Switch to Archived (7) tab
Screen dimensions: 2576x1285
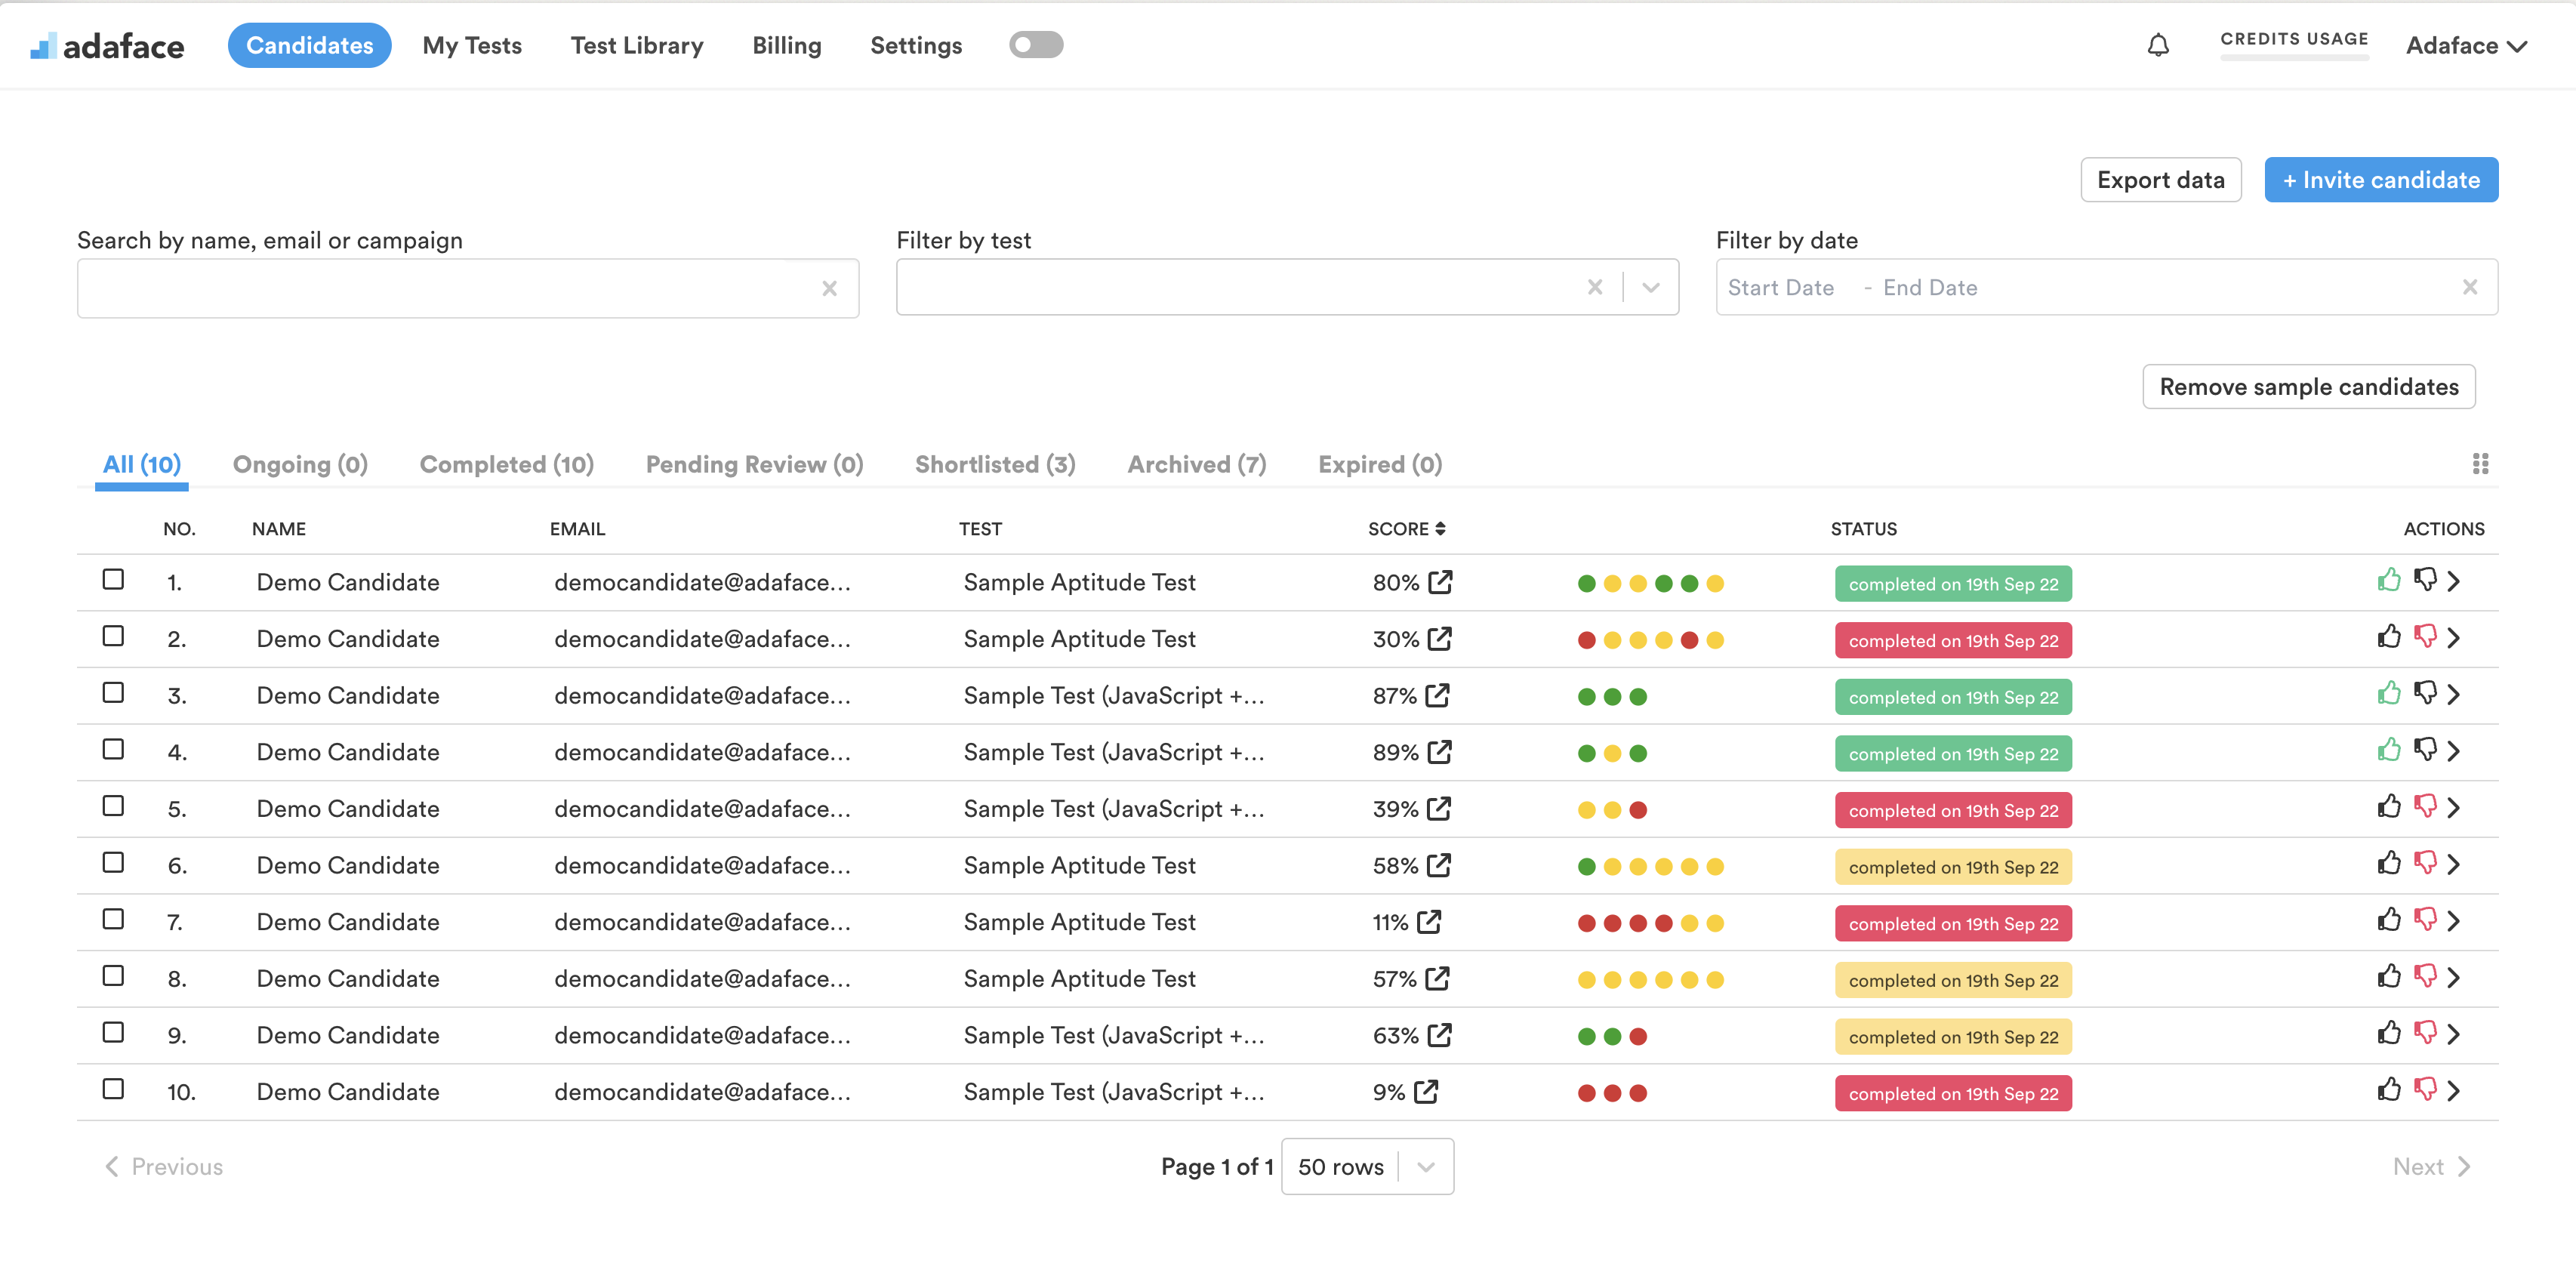(x=1197, y=465)
